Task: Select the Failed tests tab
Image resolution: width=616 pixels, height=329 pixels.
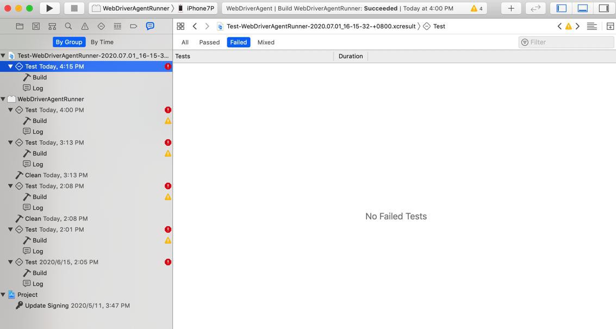Action: [x=239, y=42]
